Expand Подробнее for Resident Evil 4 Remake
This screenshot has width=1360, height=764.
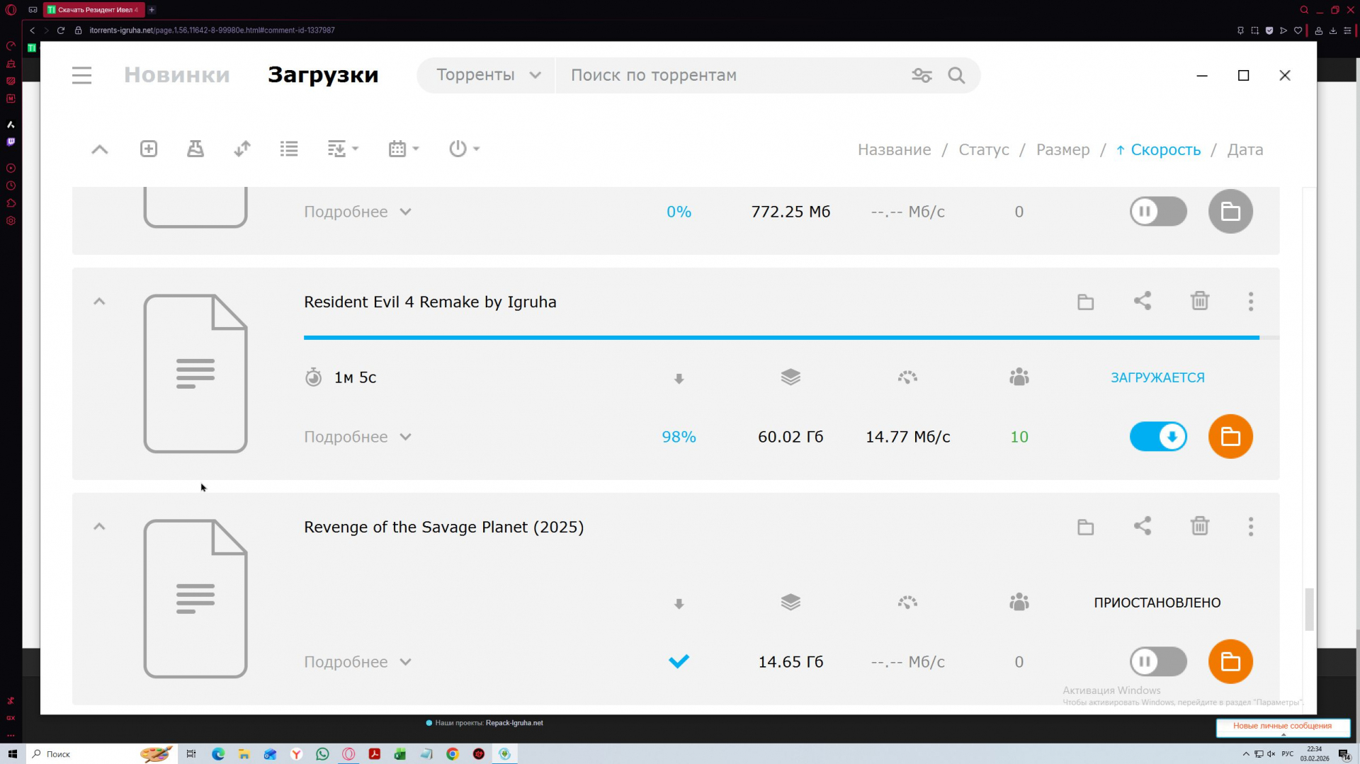357,437
